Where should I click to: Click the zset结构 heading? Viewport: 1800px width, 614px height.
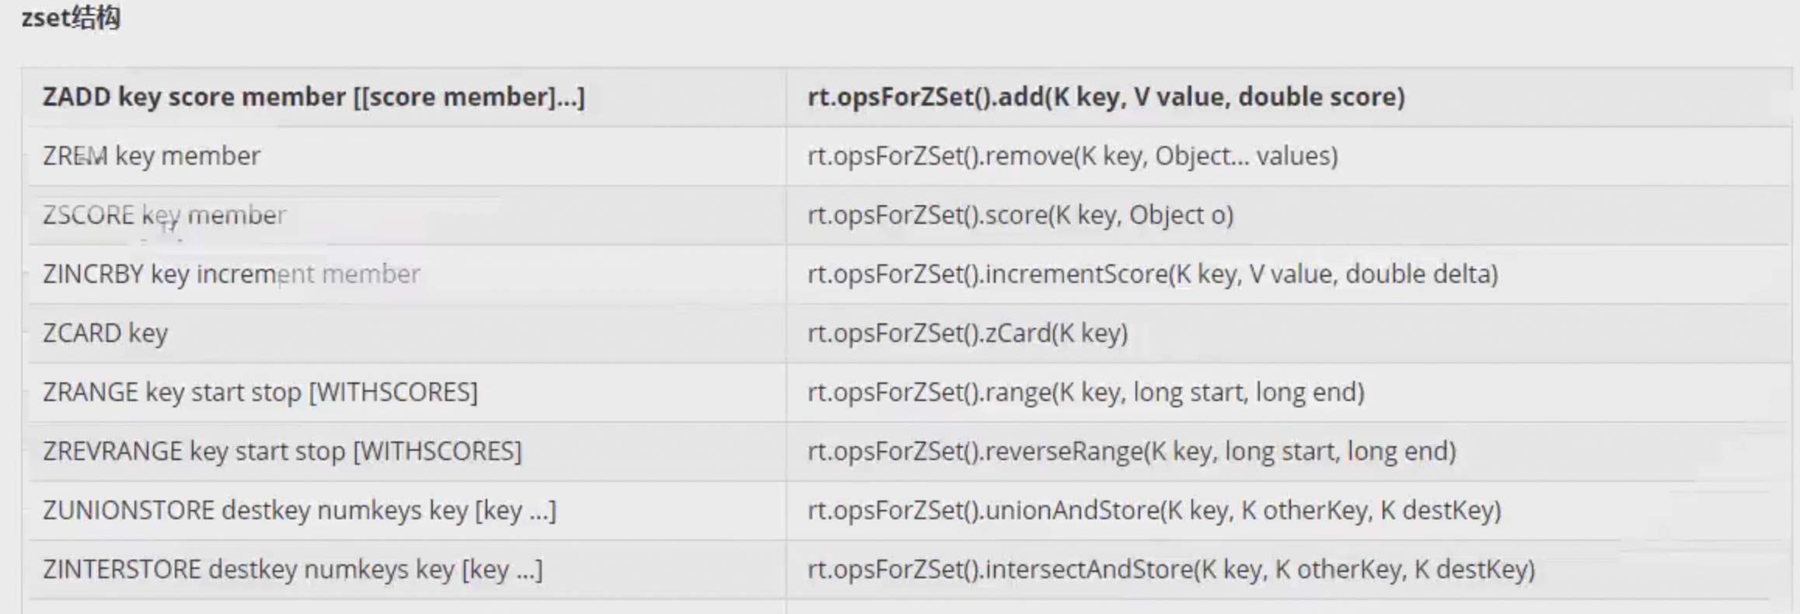tap(71, 17)
